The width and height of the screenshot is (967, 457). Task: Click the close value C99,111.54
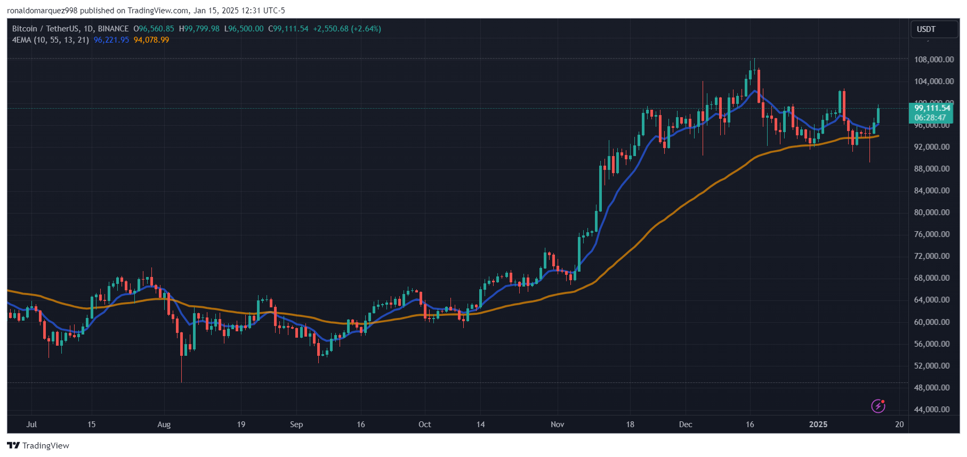[x=288, y=29]
